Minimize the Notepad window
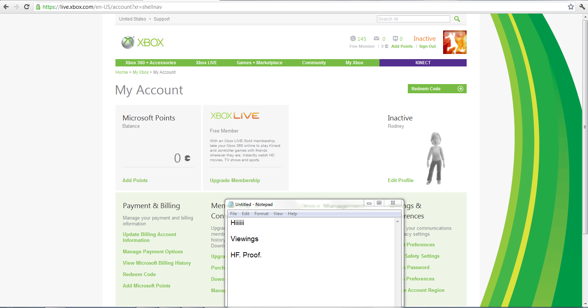 click(369, 203)
